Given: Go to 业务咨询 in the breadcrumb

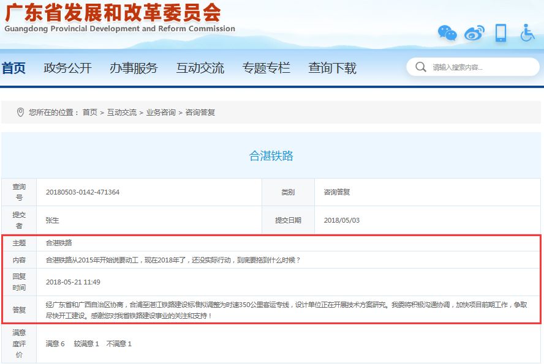Looking at the screenshot, I should click(x=161, y=113).
